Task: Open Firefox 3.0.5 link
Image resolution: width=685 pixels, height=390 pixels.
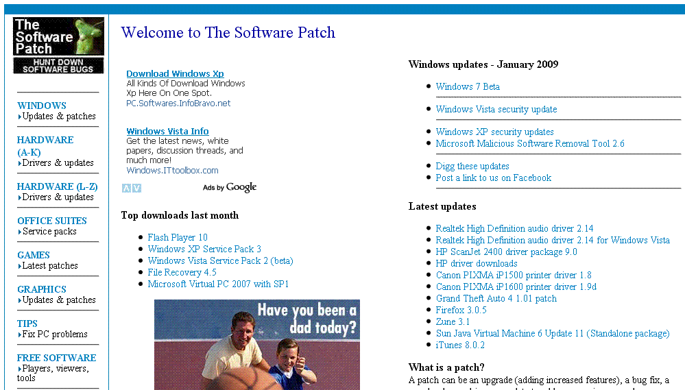Action: [x=461, y=310]
